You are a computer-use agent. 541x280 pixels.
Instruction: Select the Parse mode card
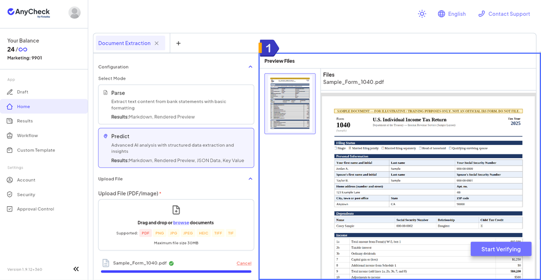point(176,104)
